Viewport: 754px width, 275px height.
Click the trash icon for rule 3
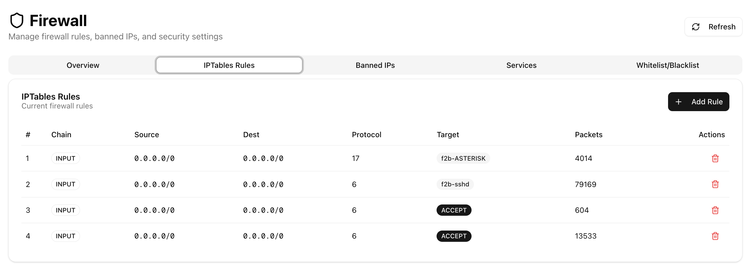[x=715, y=210]
